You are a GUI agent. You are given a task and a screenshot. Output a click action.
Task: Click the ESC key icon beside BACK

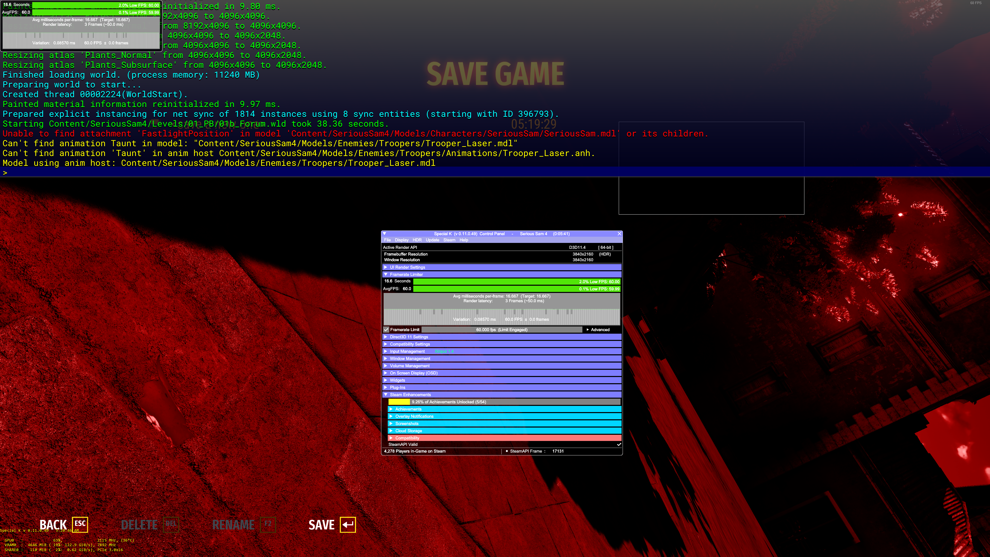click(80, 524)
